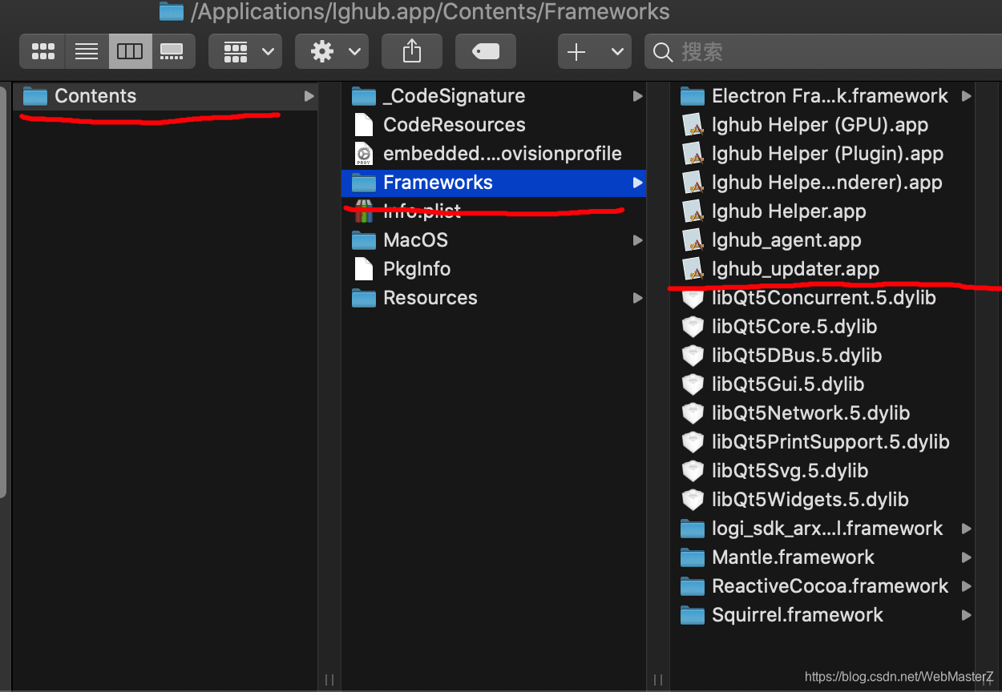Screen dimensions: 1002x692
Task: Click the title bar folder proxy icon
Action: [x=172, y=11]
